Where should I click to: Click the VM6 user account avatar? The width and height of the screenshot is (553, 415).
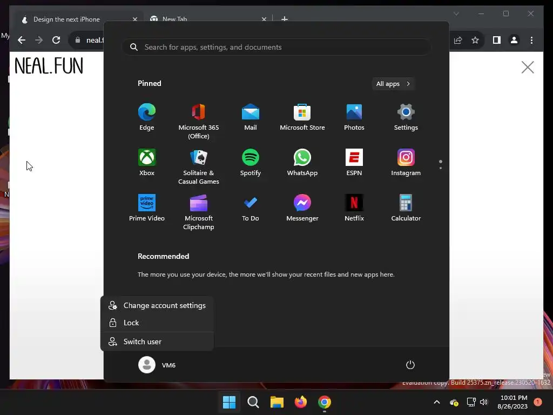147,365
